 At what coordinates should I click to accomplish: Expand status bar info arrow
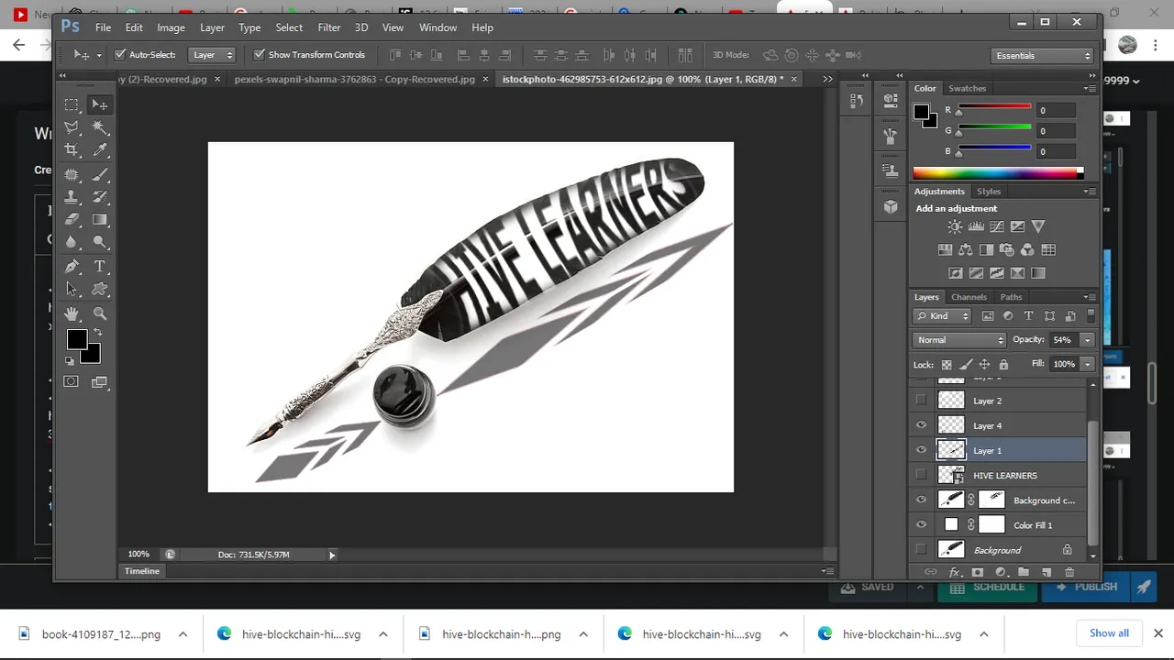click(x=332, y=555)
